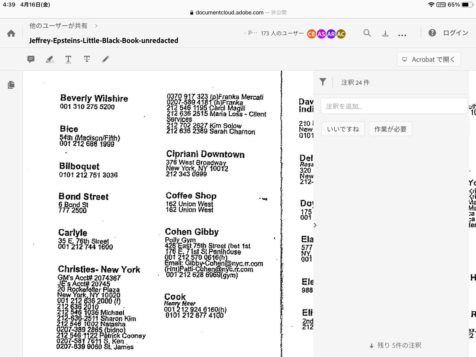Image resolution: width=476 pixels, height=357 pixels.
Task: Click the CE user avatar
Action: pos(311,34)
